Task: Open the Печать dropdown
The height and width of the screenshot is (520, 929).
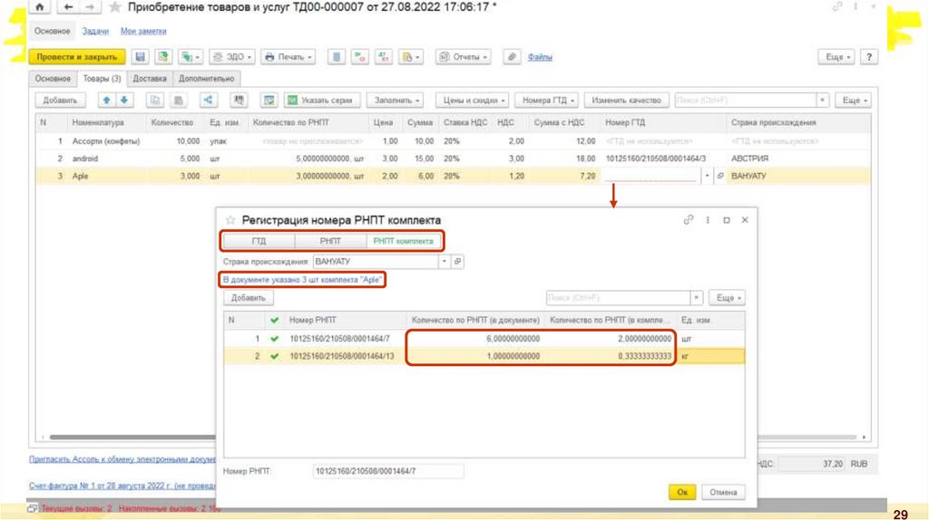Action: (x=288, y=57)
